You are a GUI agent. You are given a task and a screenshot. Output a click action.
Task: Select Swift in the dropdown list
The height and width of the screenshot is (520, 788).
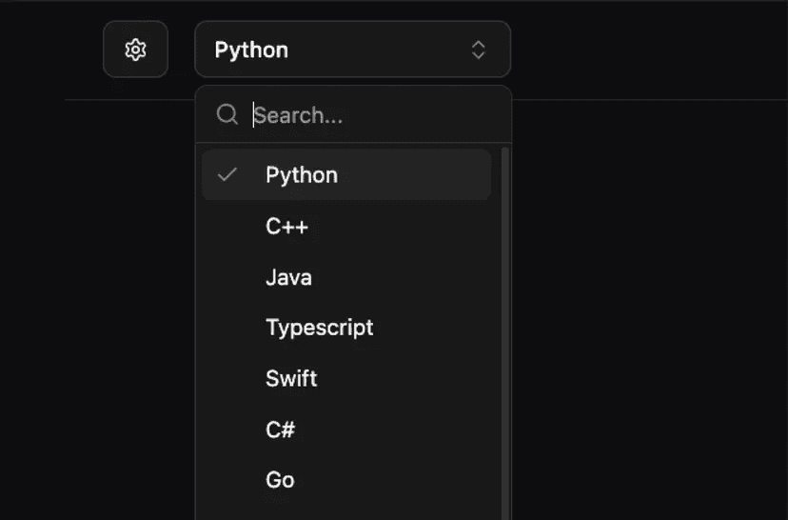pos(291,378)
